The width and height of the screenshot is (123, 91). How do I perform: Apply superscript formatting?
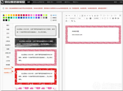coord(87,15)
